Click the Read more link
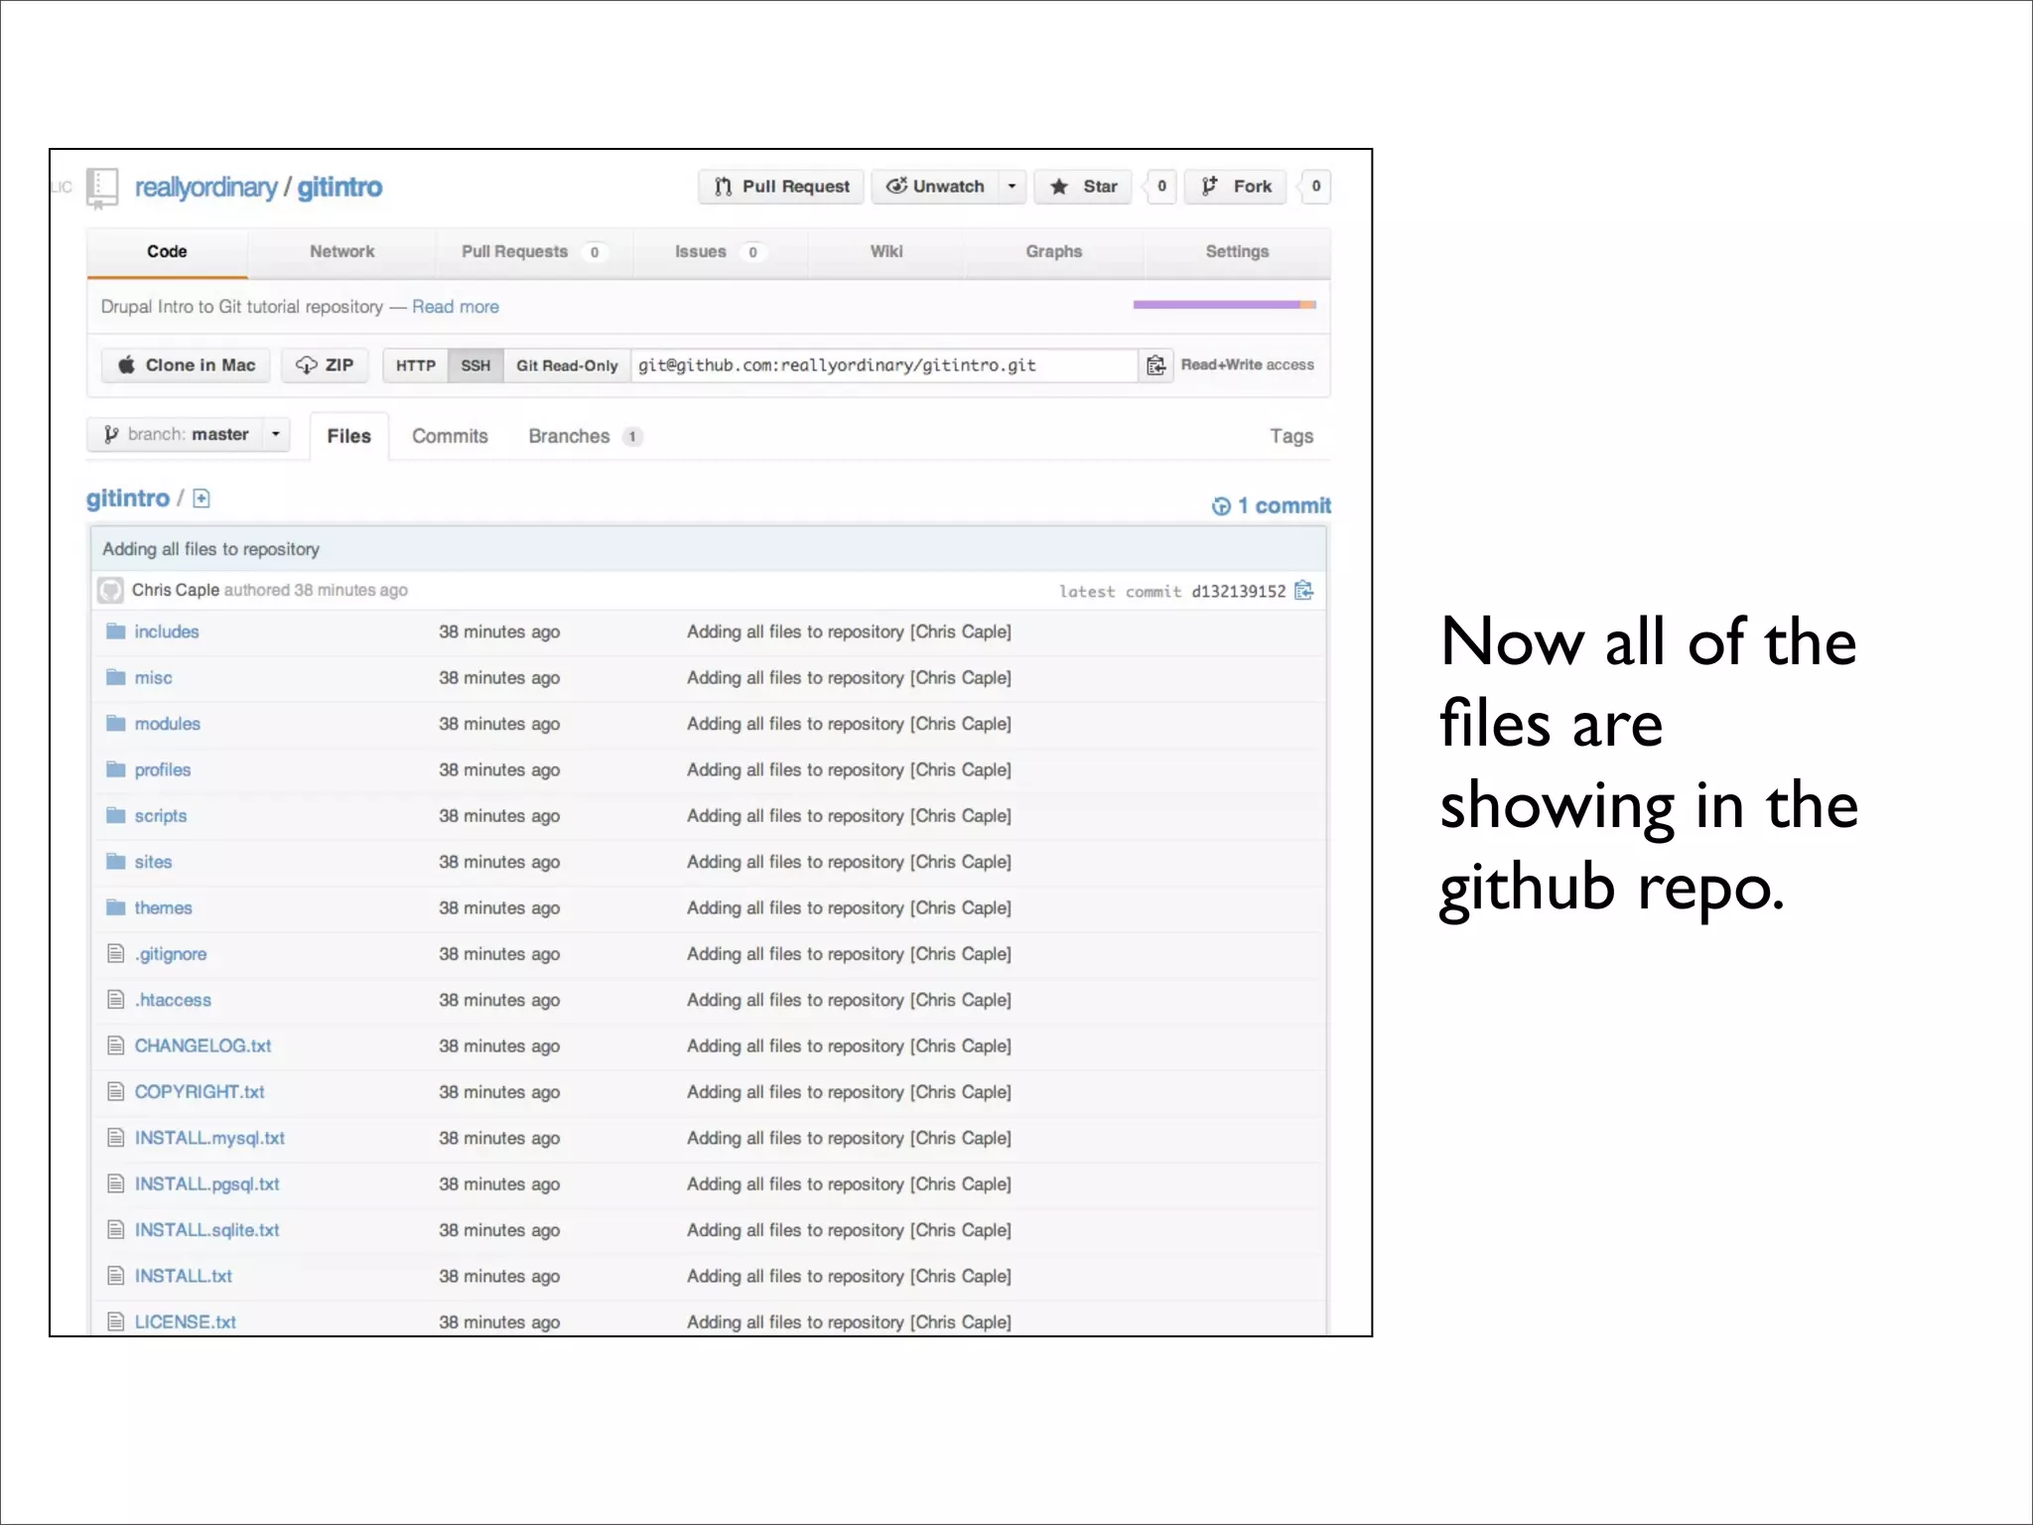Image resolution: width=2033 pixels, height=1525 pixels. [x=456, y=307]
